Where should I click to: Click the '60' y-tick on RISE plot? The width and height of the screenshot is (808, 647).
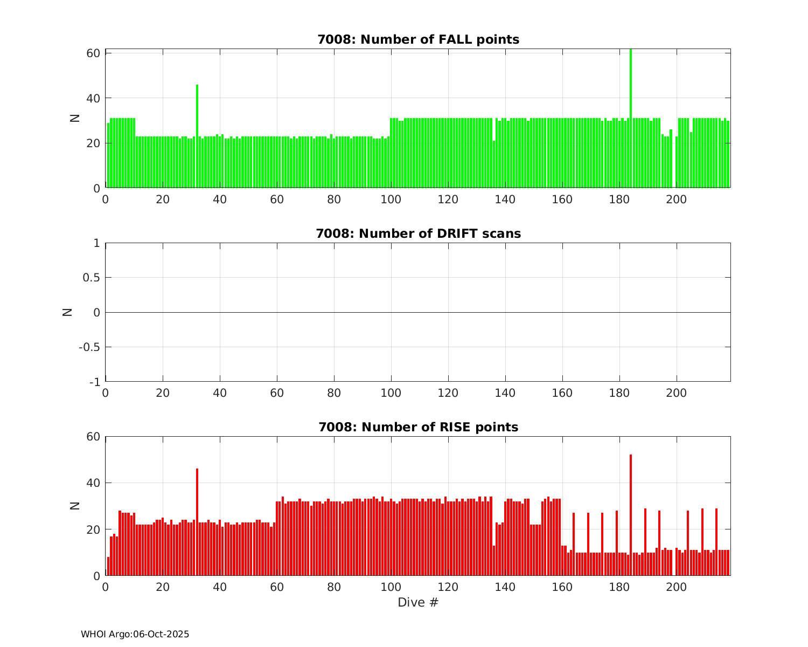[93, 437]
